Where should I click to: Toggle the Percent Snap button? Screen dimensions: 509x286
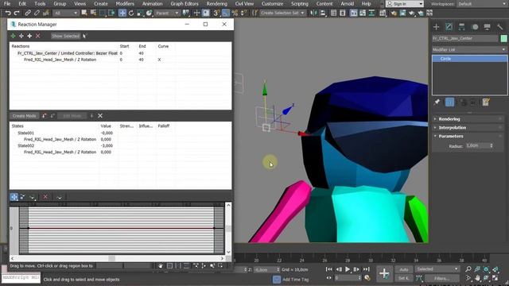tap(235, 13)
